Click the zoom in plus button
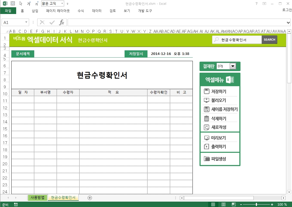This screenshot has height=207, width=292. tap(272, 205)
